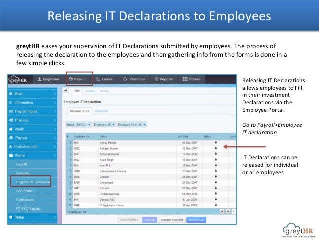Open the Employee All filter dropdown
Screen dimensions: 319x240
click(104, 125)
